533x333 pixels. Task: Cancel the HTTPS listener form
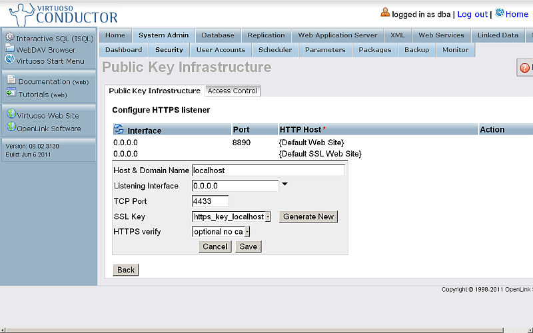(x=215, y=246)
